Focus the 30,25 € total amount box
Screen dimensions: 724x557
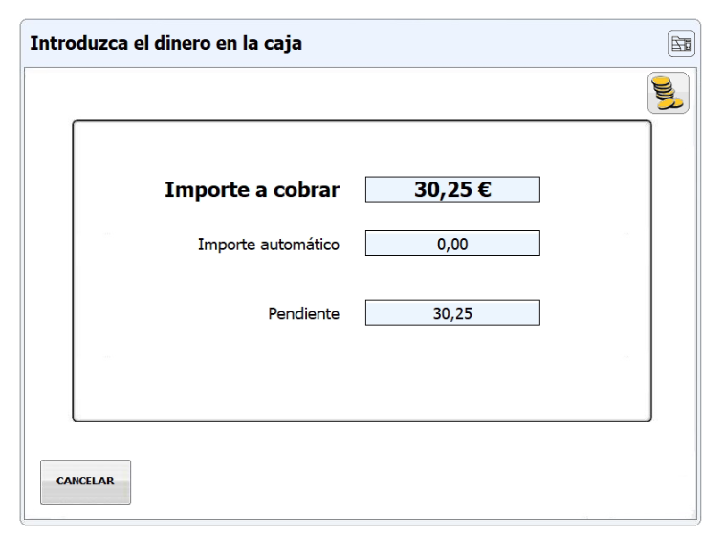point(452,189)
